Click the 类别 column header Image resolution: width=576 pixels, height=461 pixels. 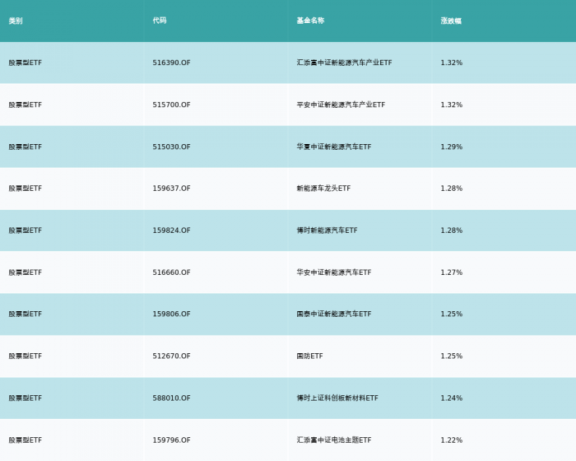pos(16,21)
